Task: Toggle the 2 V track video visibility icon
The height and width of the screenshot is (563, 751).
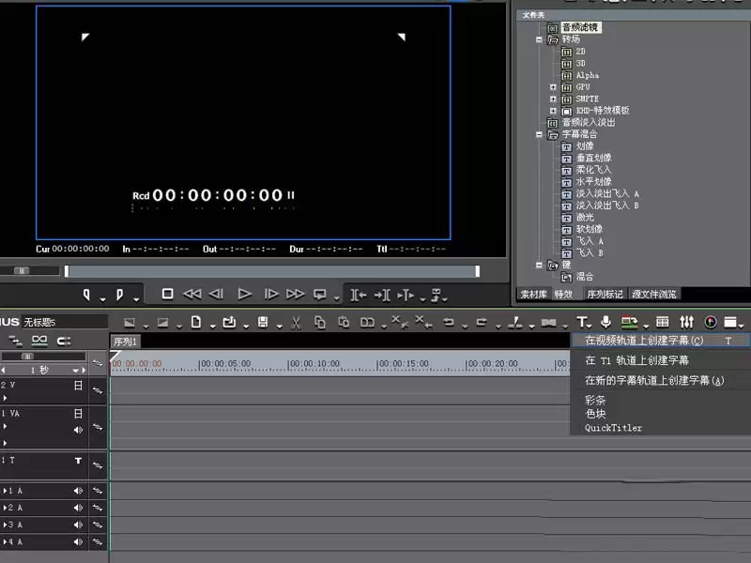Action: pos(78,386)
